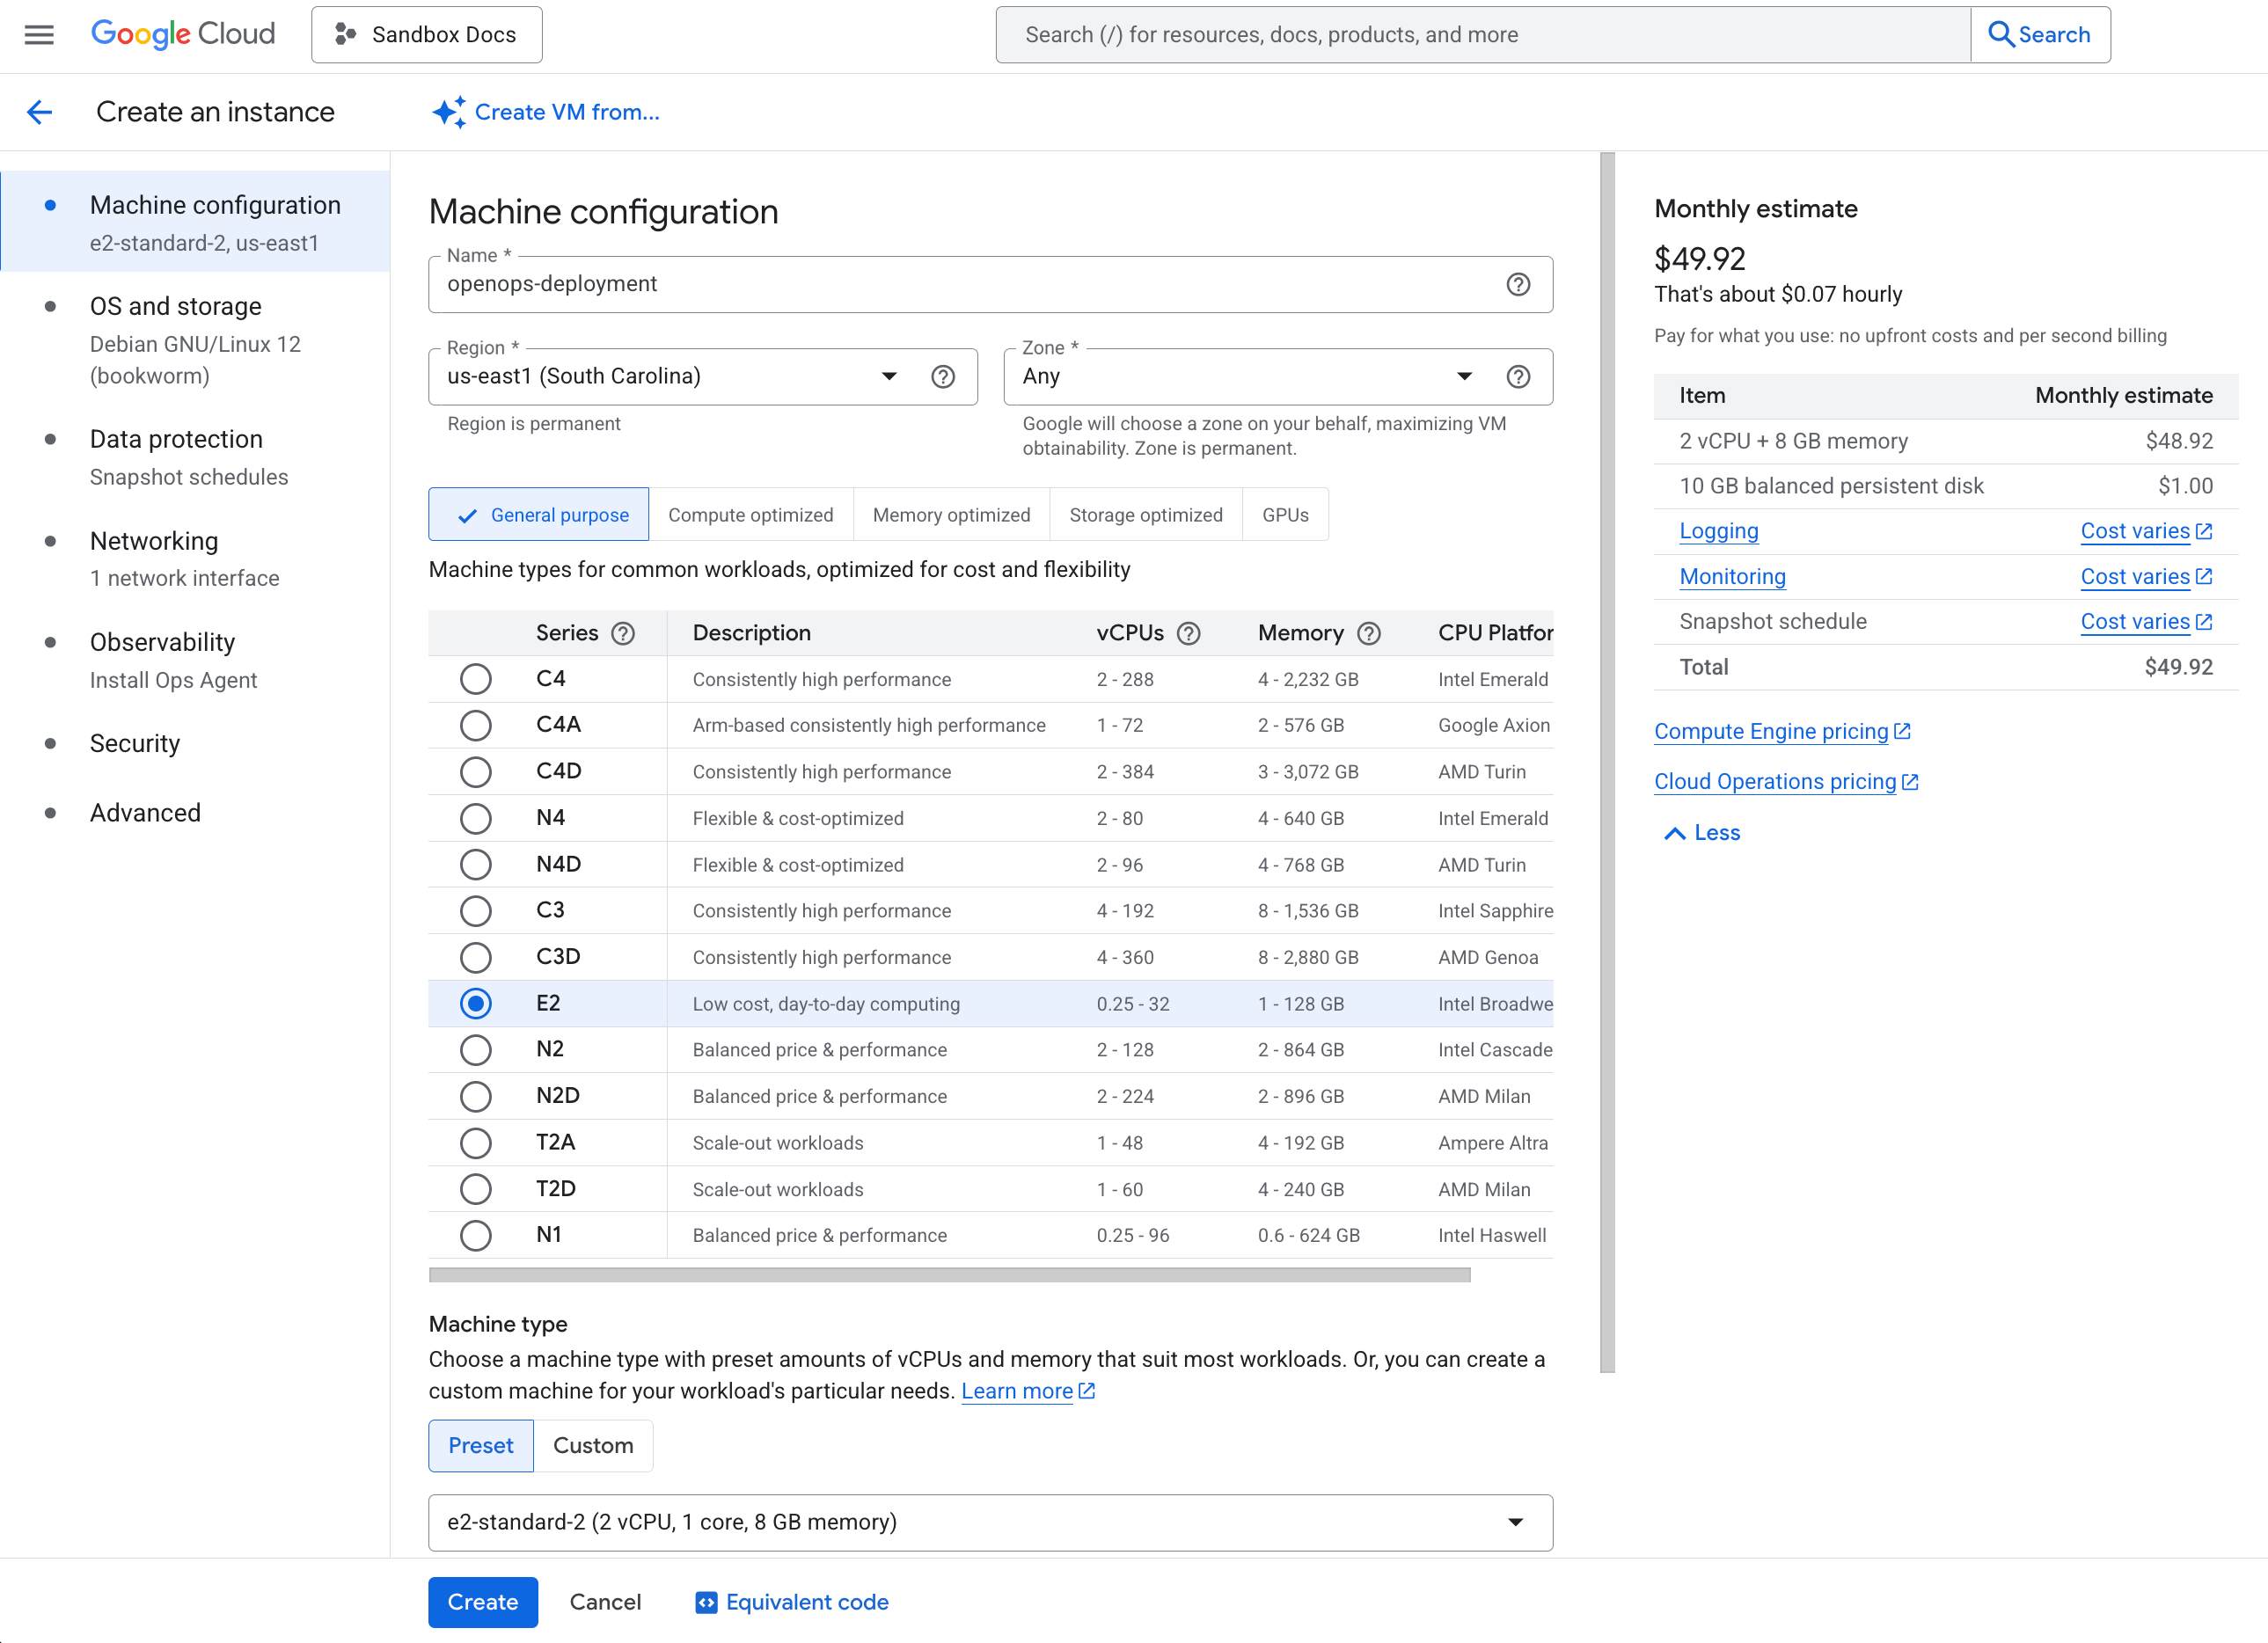Screen dimensions: 2268x1643
Task: Select the N2D series radio button
Action: [476, 1096]
